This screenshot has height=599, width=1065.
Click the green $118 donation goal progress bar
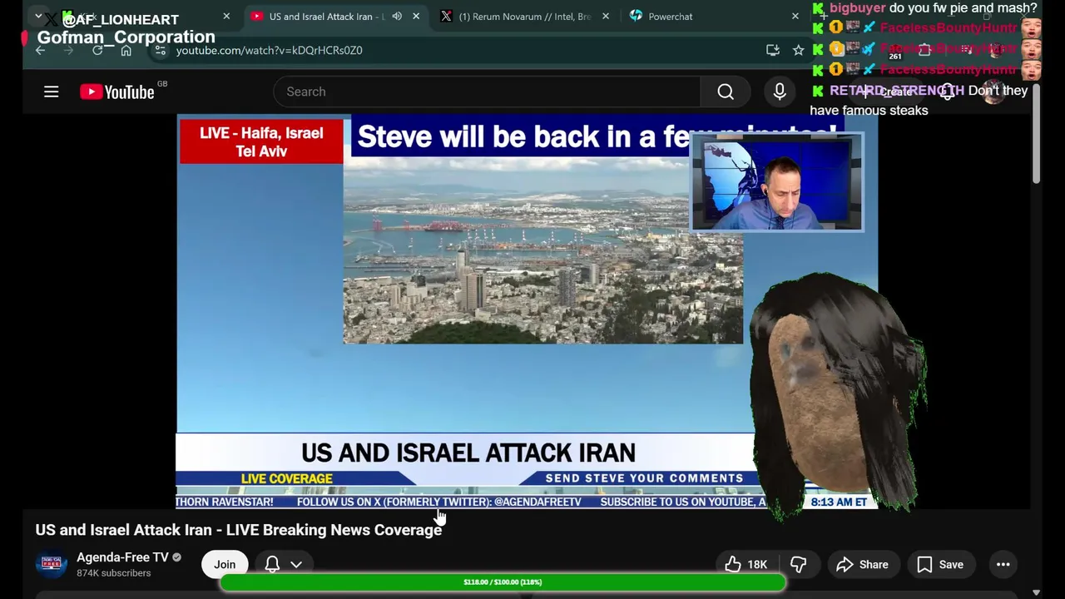tap(503, 582)
